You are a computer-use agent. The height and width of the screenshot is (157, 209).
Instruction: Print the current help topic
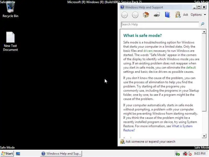point(157,15)
